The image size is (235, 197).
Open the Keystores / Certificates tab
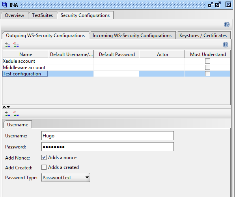coord(203,36)
